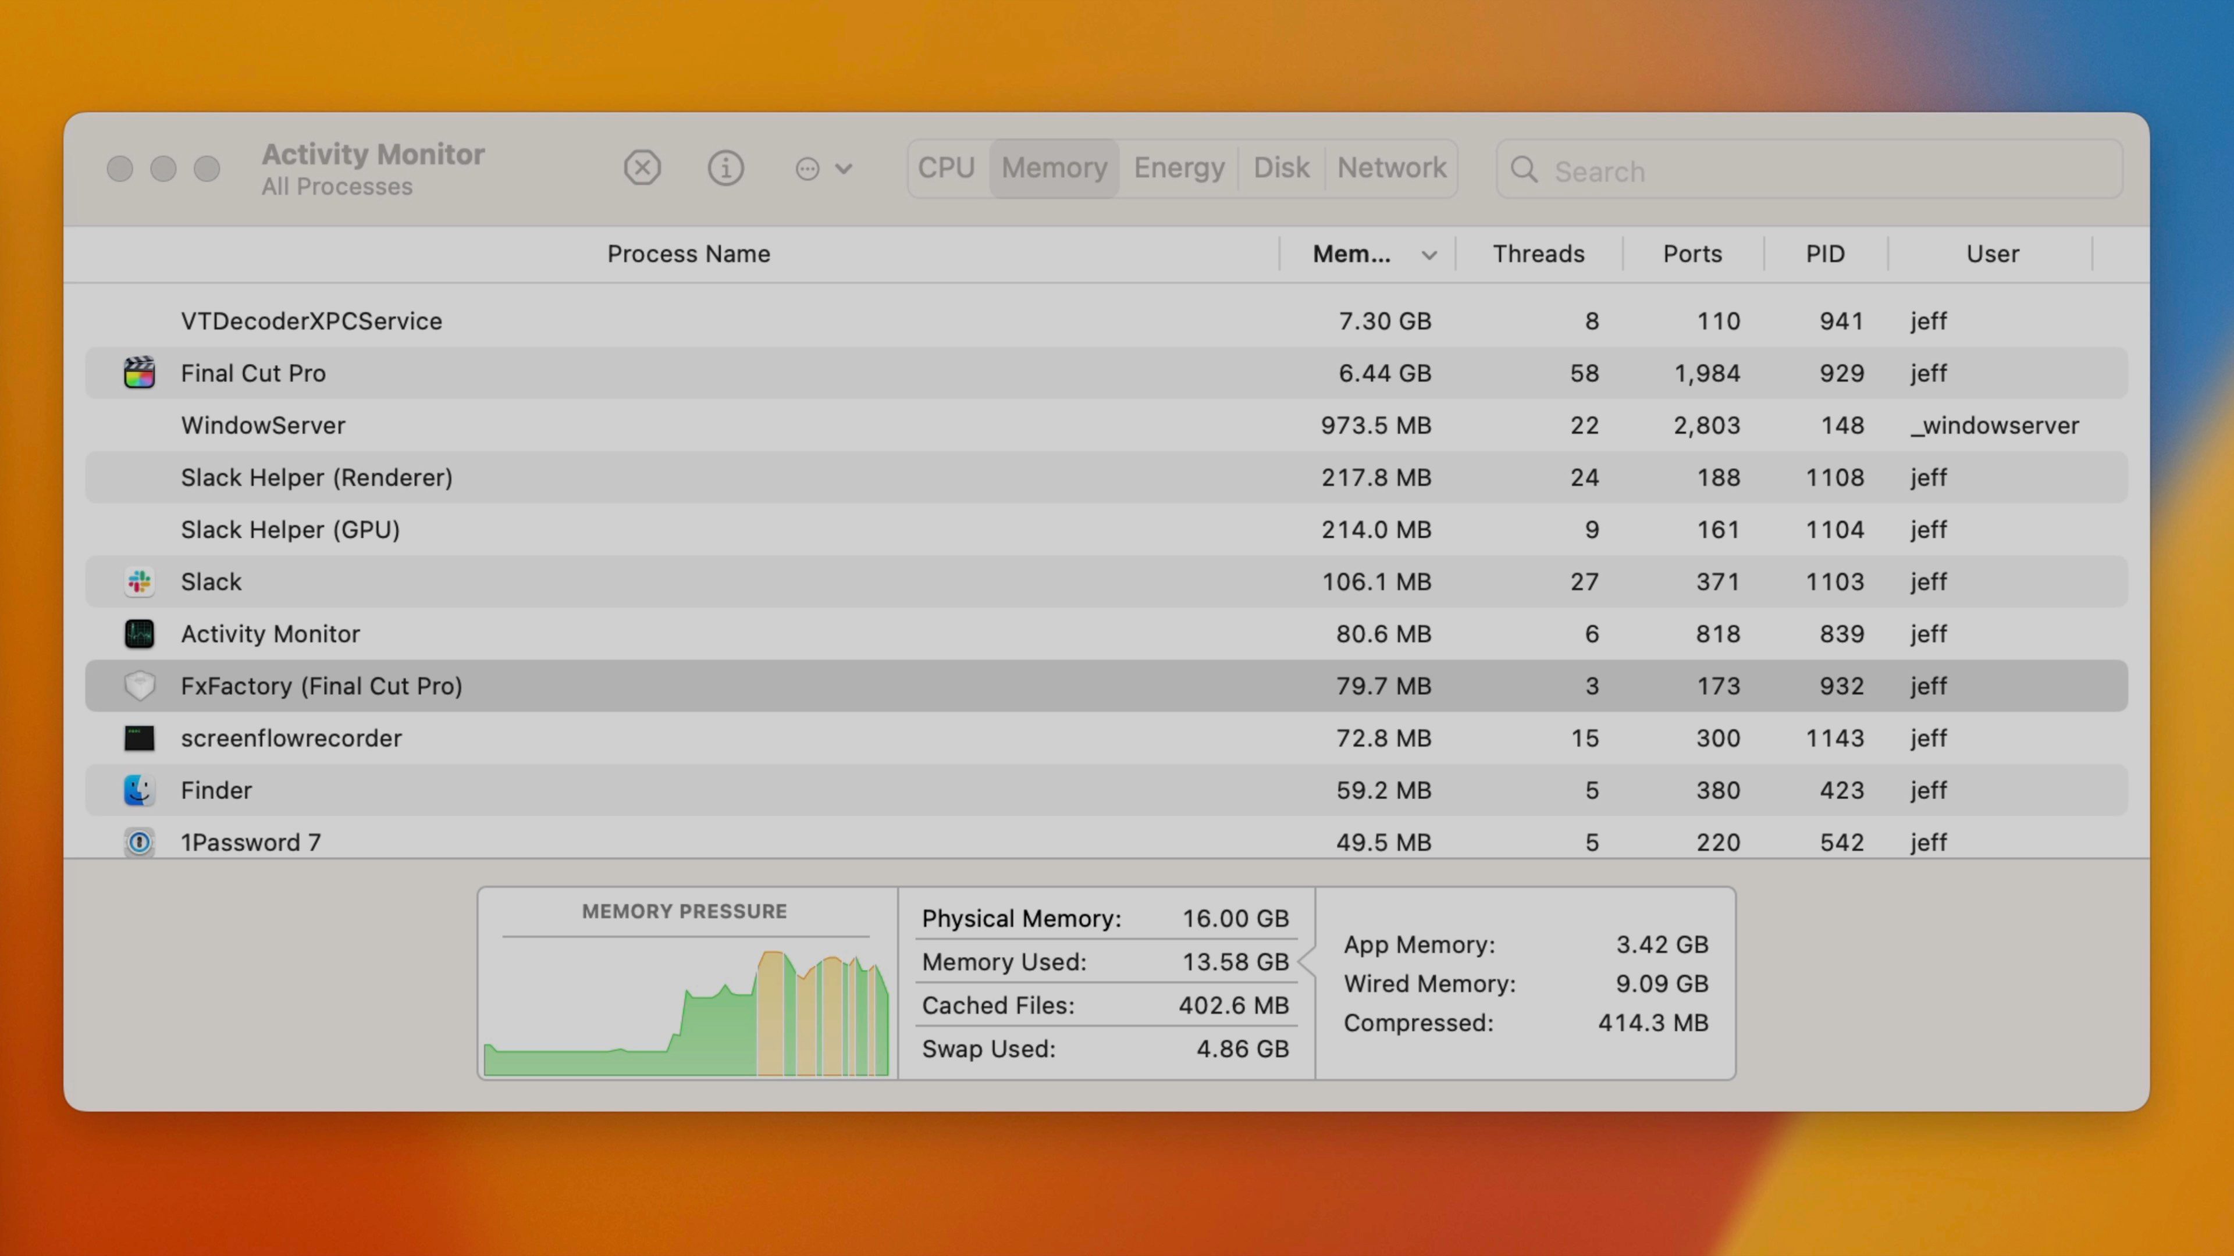Click the Memory Used 13.58 GB value

click(1235, 961)
